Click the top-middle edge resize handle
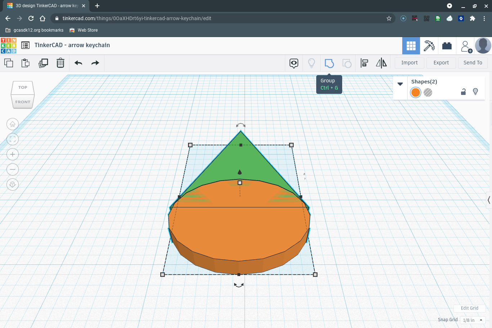 [241, 145]
